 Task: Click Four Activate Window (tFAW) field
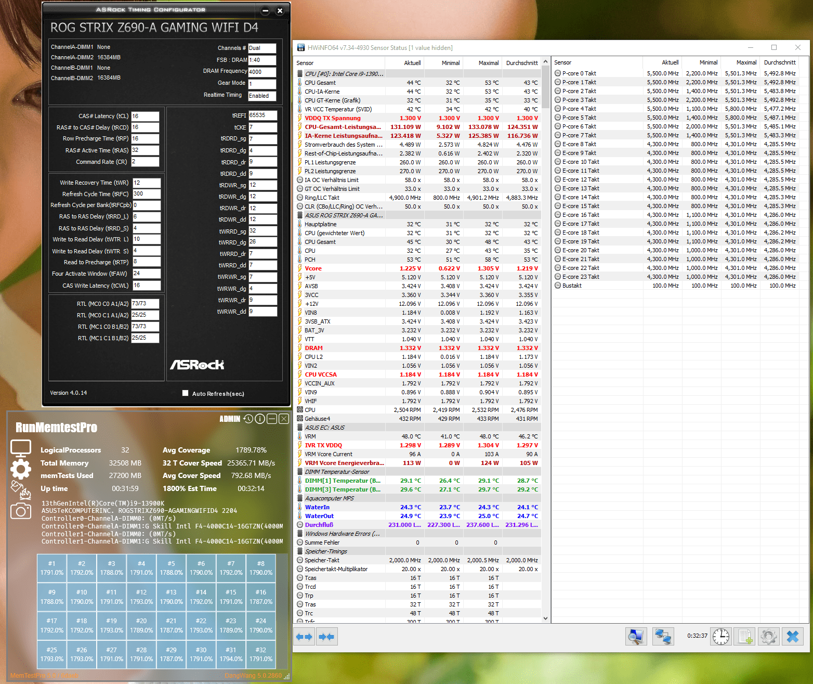point(147,274)
